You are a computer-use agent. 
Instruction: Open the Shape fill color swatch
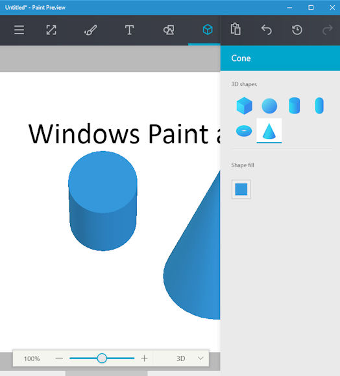coord(241,189)
